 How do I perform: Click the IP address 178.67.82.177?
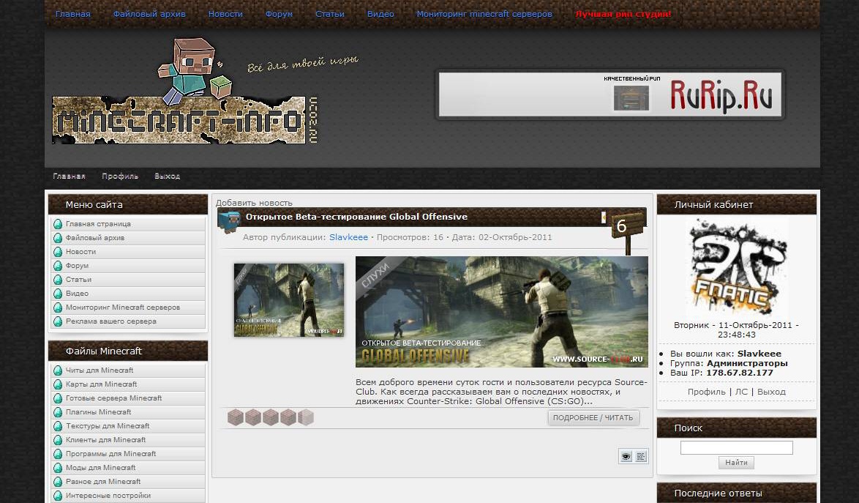coord(740,373)
